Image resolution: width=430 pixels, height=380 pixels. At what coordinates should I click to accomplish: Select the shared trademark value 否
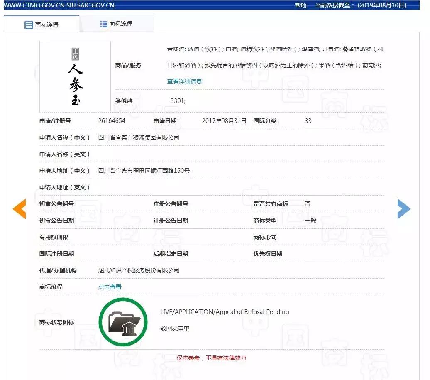[x=308, y=204]
